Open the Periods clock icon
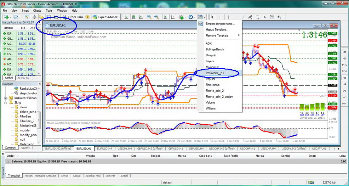Screen dimensions: 349x186 (x=191, y=17)
